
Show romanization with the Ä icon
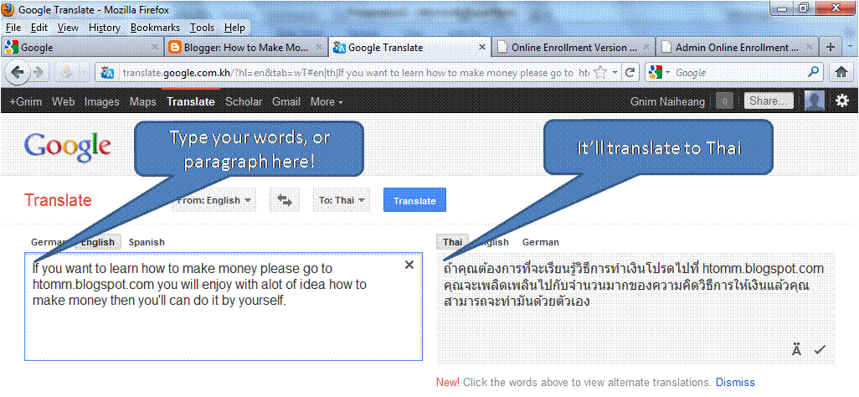click(x=796, y=349)
